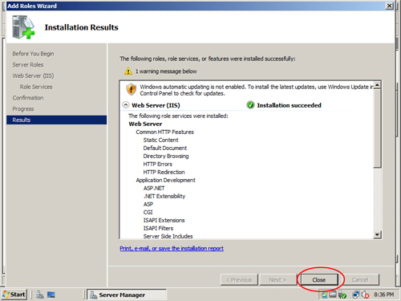Viewport: 401px width, 301px height.
Task: Click the Windows automatic updating warning text
Action: point(257,90)
